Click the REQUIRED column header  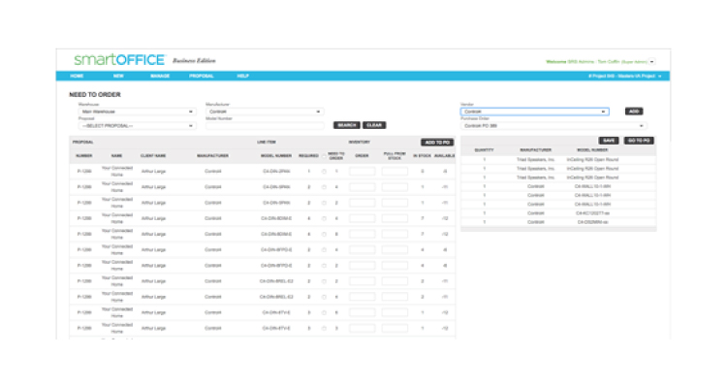[x=309, y=156]
